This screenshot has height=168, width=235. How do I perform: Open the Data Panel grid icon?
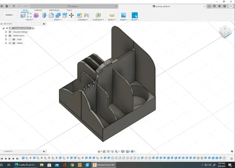click(x=2, y=6)
